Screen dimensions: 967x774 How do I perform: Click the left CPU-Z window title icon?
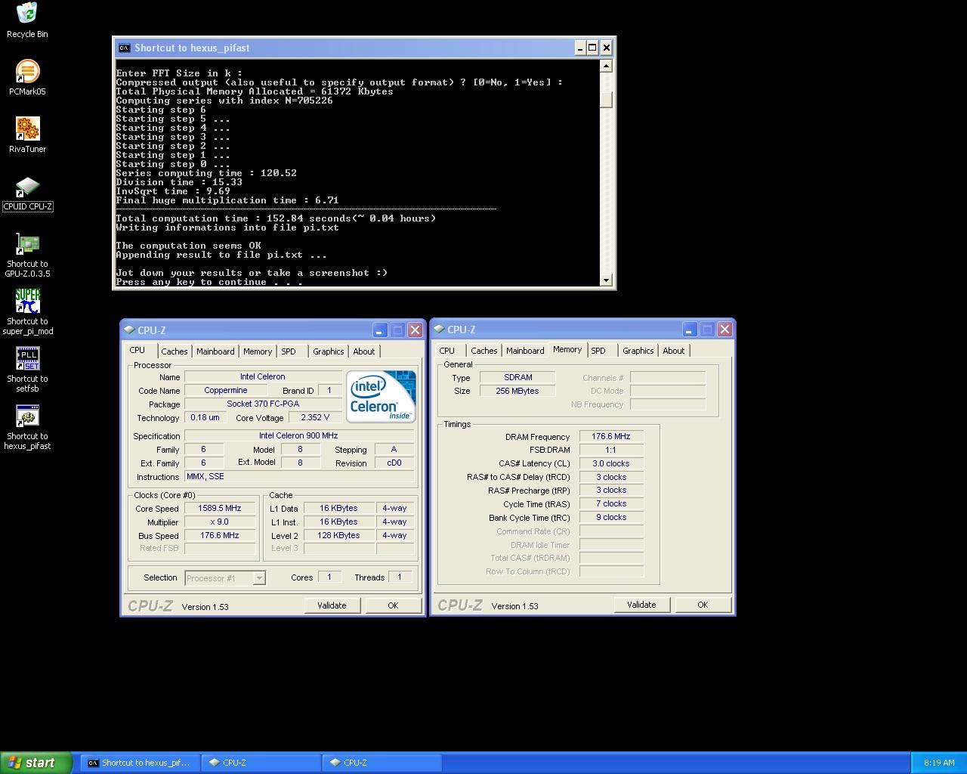(x=129, y=330)
